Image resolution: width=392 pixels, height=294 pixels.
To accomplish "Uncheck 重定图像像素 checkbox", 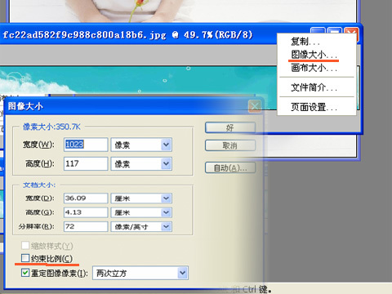I will [x=25, y=273].
